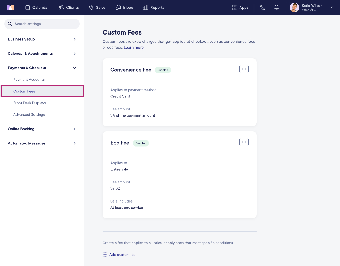Screen dimensions: 340x266
Task: Select Payment Accounts in the sidebar
Action: coord(29,80)
